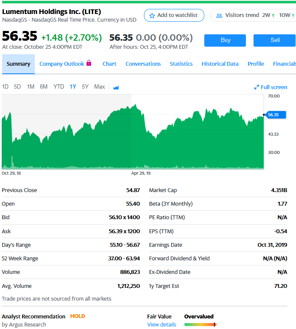Viewport: 296px width, 329px height.
Task: Set chart range to 5D
Action: click(x=17, y=86)
